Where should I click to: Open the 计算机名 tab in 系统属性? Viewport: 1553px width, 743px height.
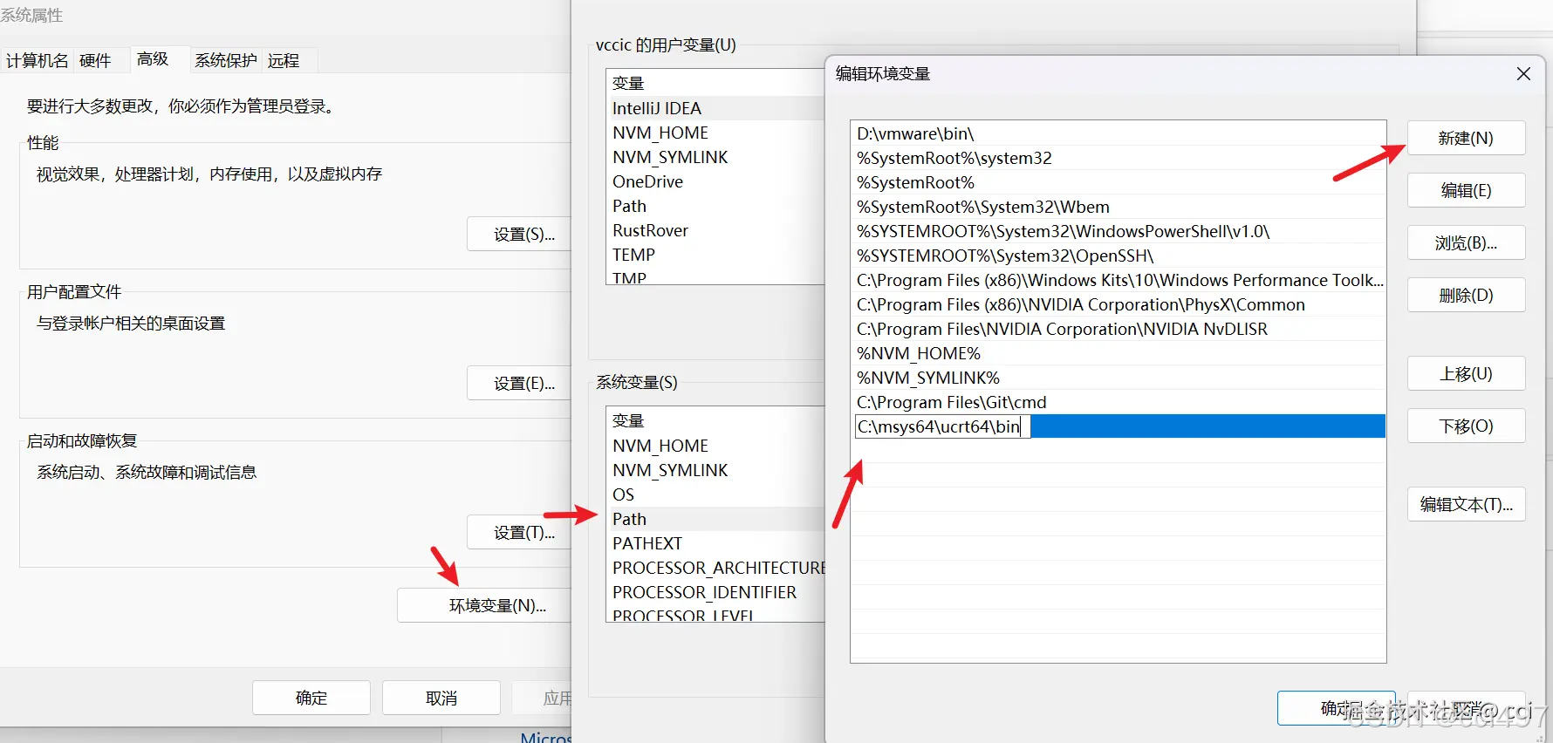click(x=37, y=60)
